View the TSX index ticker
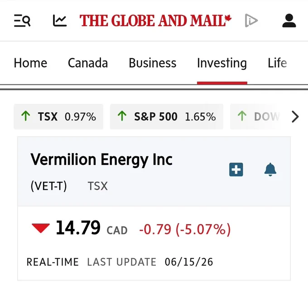The height and width of the screenshot is (285, 308). (x=58, y=117)
